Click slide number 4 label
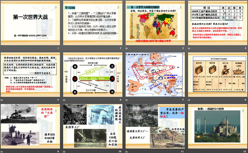 [x=245, y=48]
